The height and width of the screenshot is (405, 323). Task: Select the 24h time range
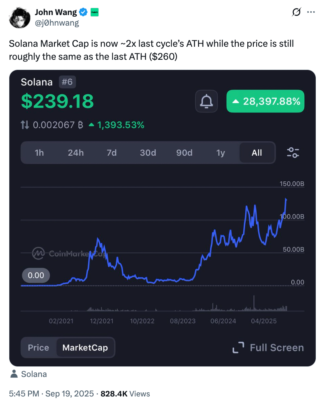76,152
